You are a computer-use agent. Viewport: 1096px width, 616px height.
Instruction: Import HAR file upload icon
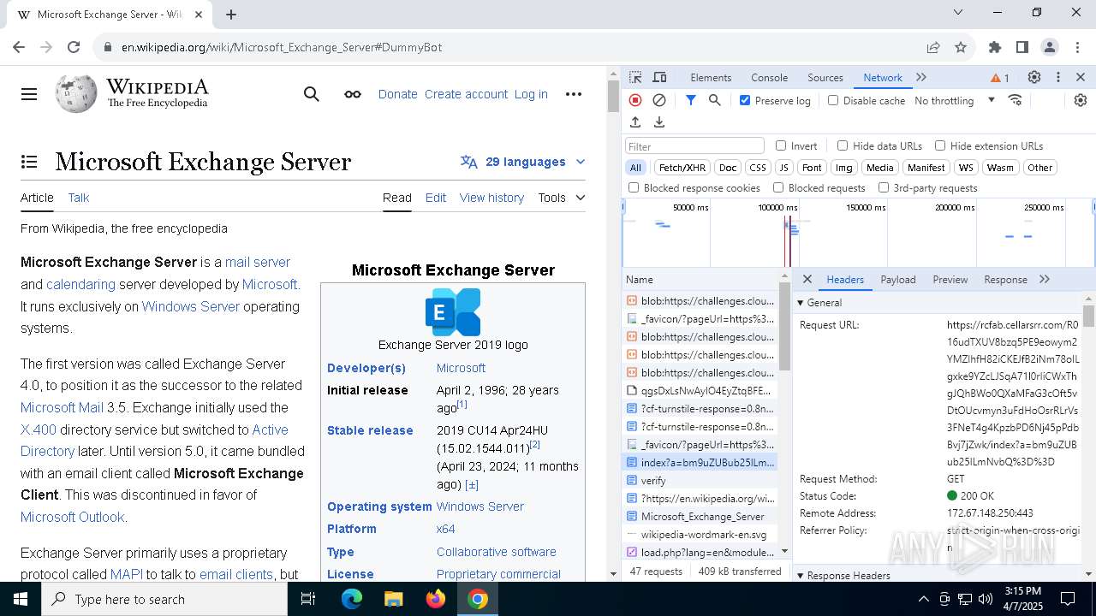click(635, 122)
